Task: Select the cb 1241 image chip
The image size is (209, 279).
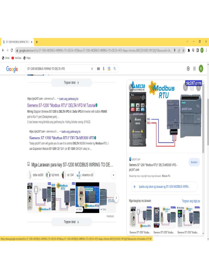Action: coord(68,175)
